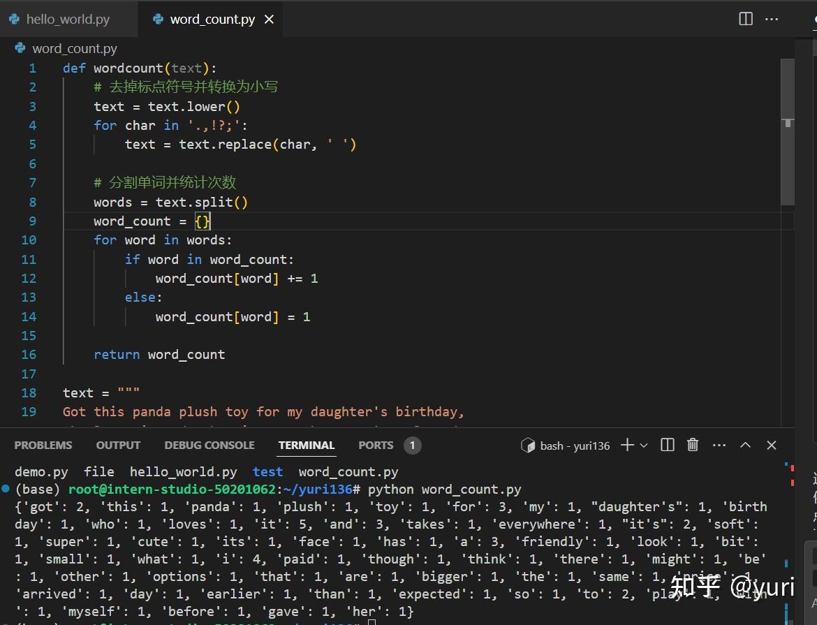Click the word_count.py breadcrumb
This screenshot has height=625, width=817.
[75, 48]
